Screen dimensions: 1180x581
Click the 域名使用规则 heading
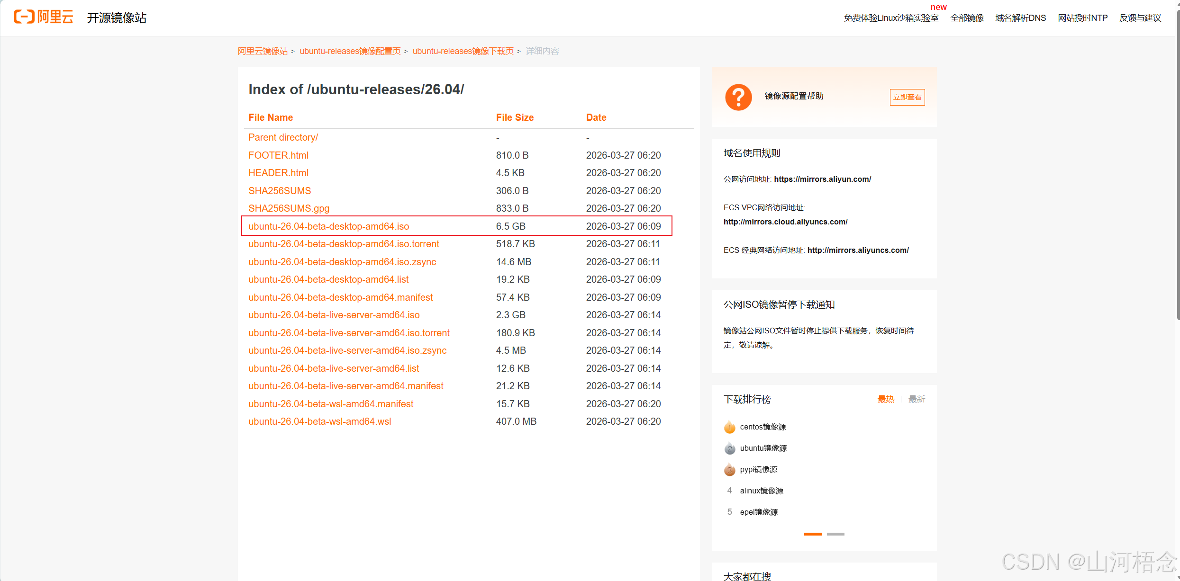point(752,153)
